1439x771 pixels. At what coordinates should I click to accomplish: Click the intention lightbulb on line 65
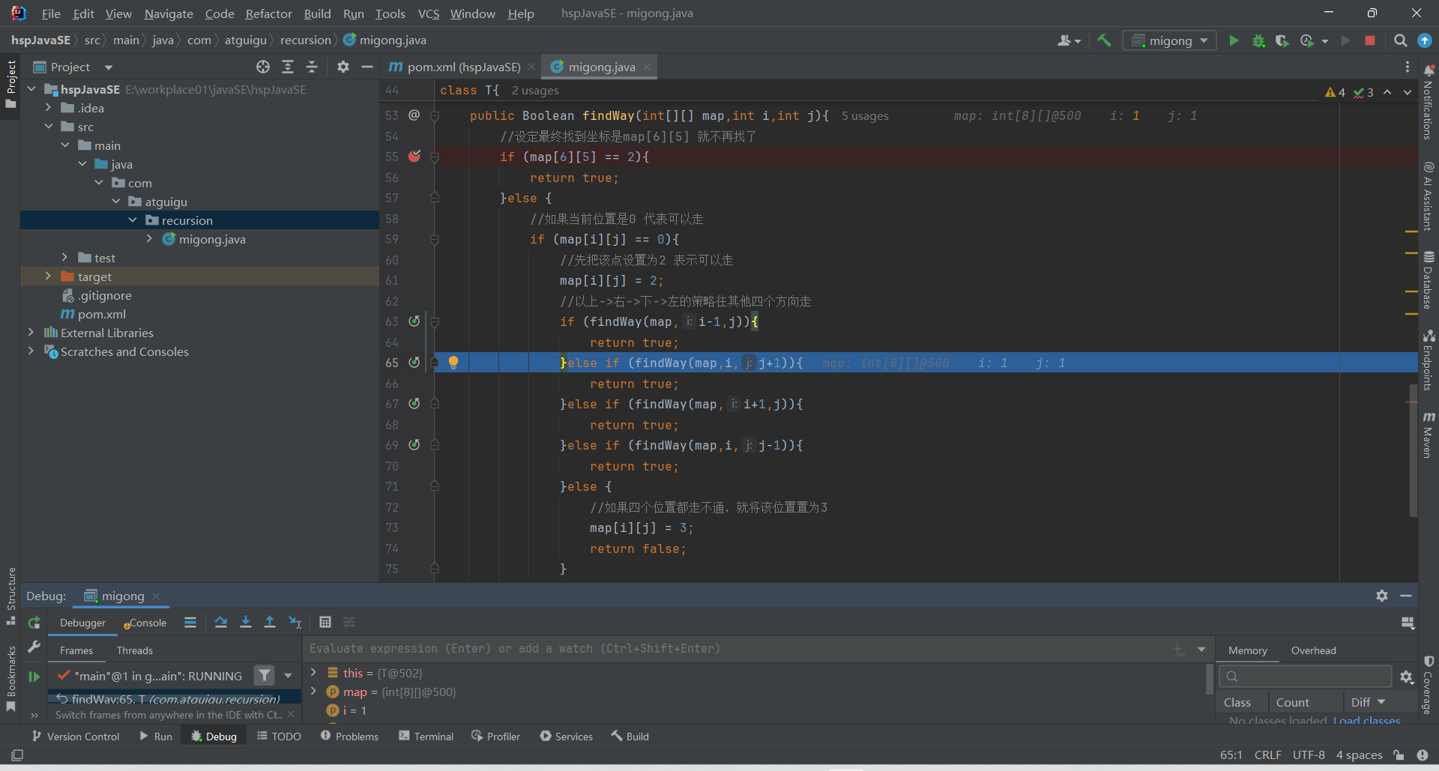point(453,363)
